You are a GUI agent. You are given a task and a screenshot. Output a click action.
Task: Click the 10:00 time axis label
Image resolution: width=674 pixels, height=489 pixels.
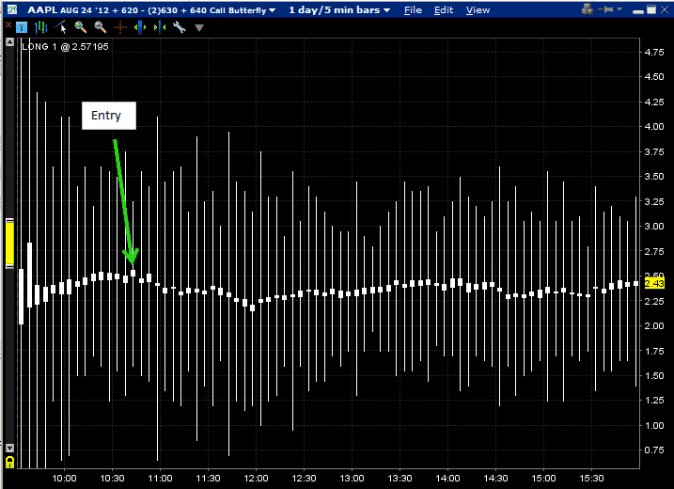coord(64,479)
